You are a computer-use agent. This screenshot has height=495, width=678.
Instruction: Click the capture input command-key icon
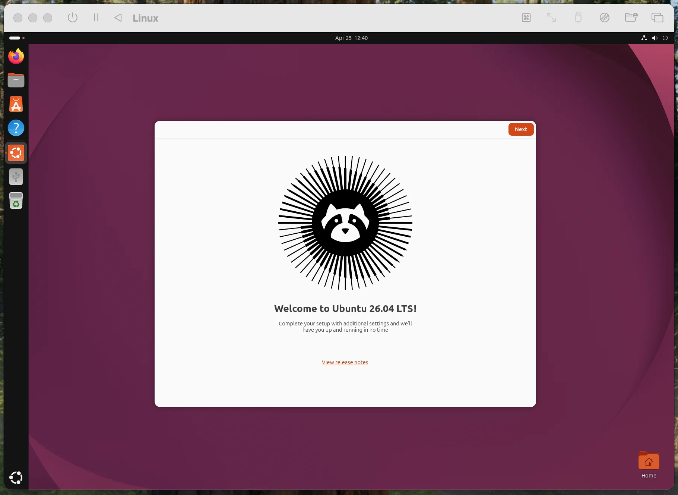526,18
